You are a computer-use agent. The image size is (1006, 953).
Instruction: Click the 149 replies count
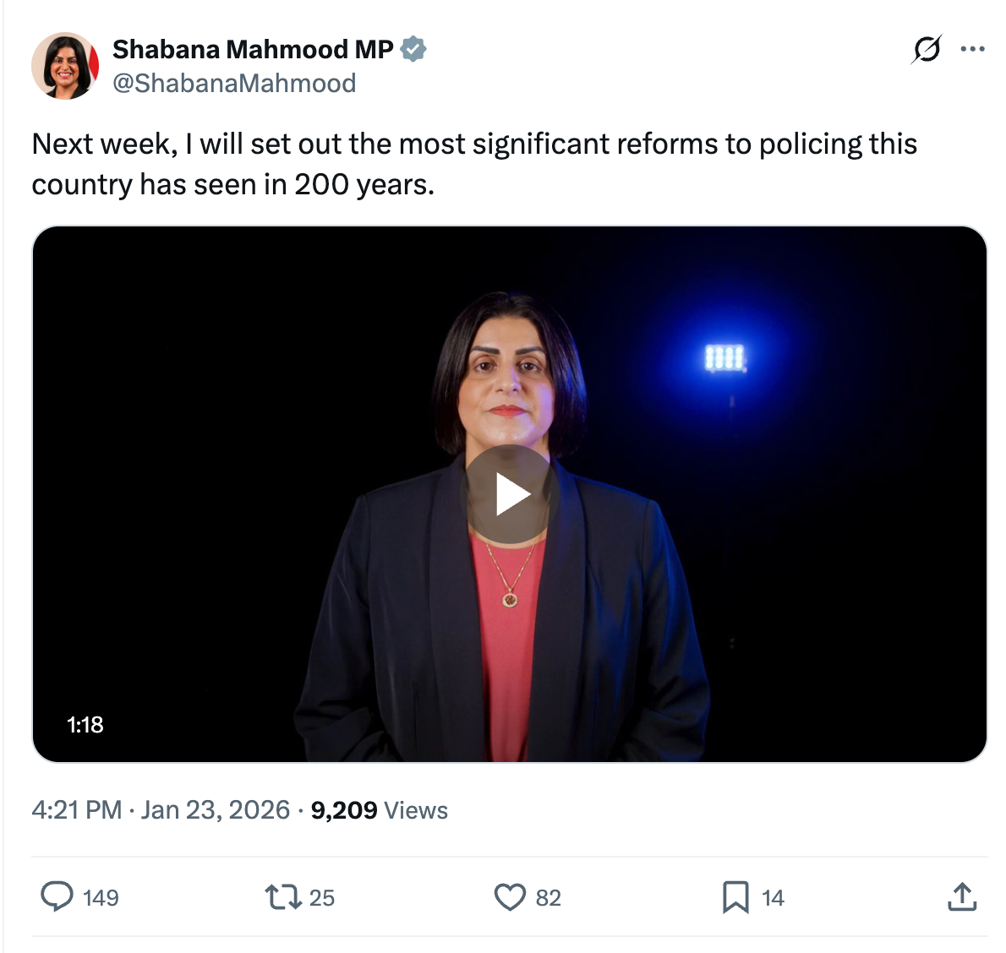[x=101, y=897]
